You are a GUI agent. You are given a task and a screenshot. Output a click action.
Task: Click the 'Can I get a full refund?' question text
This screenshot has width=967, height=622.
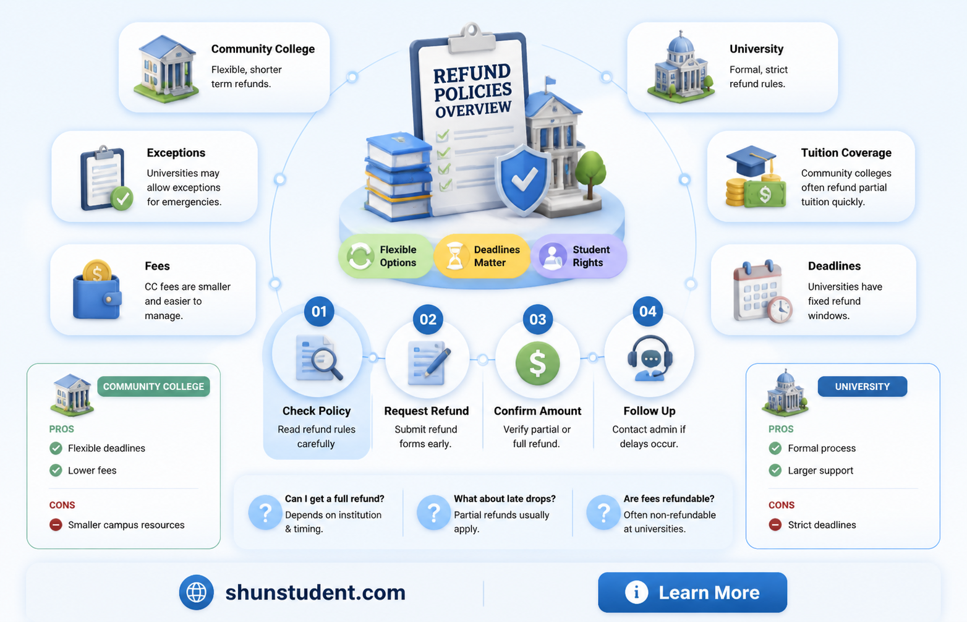click(334, 499)
